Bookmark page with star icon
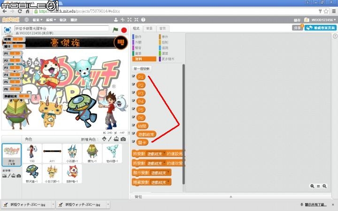Image resolution: width=338 pixels, height=211 pixels. coord(326,11)
